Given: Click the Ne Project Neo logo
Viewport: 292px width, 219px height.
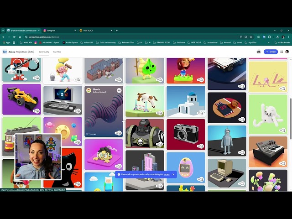Looking at the screenshot, I should 5,52.
